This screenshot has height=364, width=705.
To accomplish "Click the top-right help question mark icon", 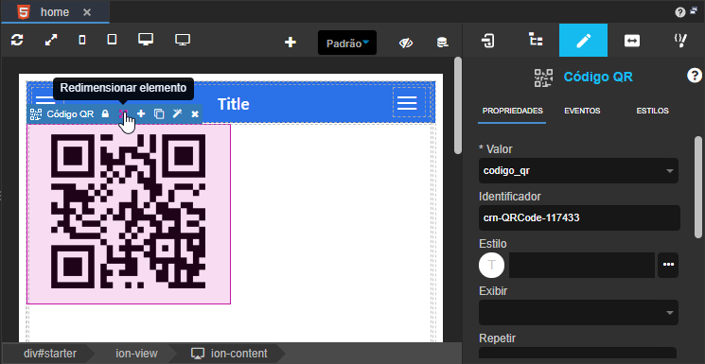I will pos(679,12).
